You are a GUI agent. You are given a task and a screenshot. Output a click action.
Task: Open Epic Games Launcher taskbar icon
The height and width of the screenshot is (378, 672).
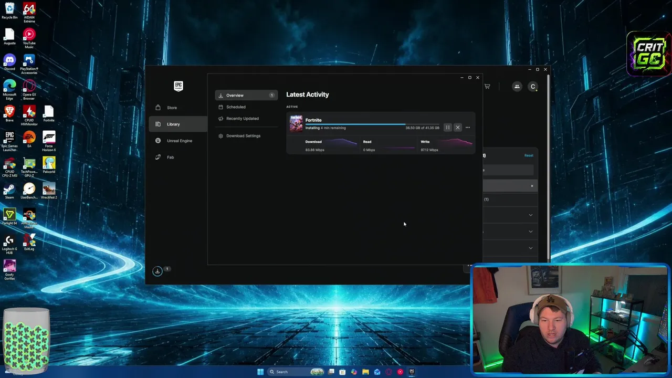[x=412, y=372]
